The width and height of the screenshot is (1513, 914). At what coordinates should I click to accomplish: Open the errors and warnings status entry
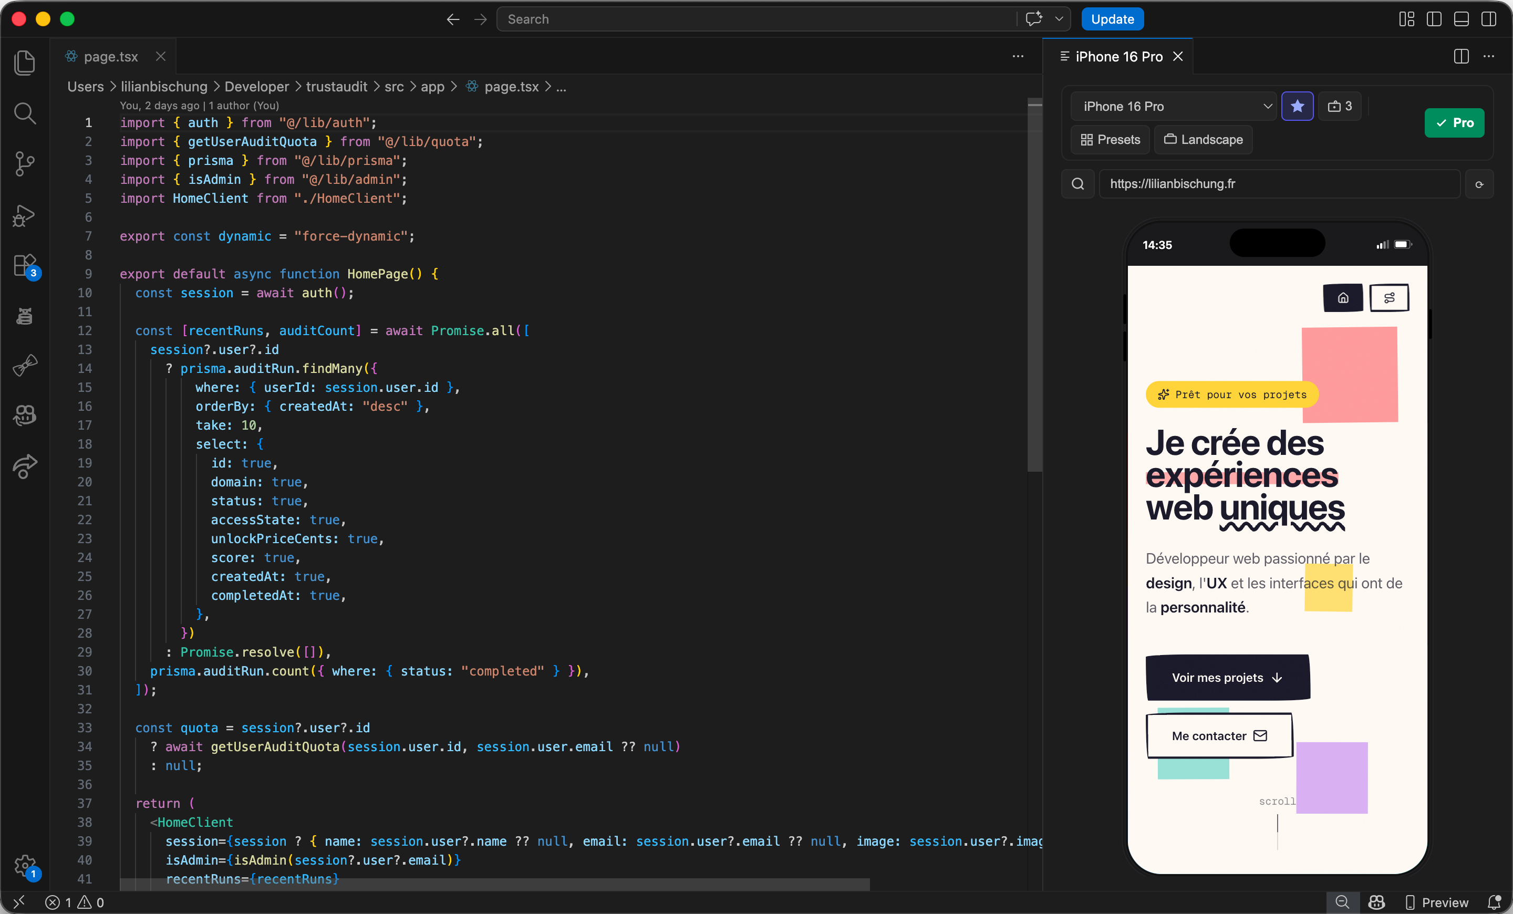point(75,902)
